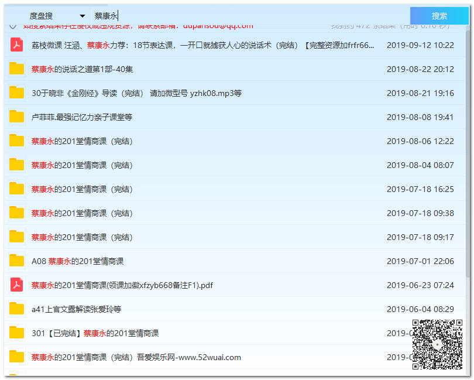Viewport: 474px width, 380px height.
Task: Click PDF icon for 蔡康永的201堂情商课 pdf file
Action: point(16,285)
